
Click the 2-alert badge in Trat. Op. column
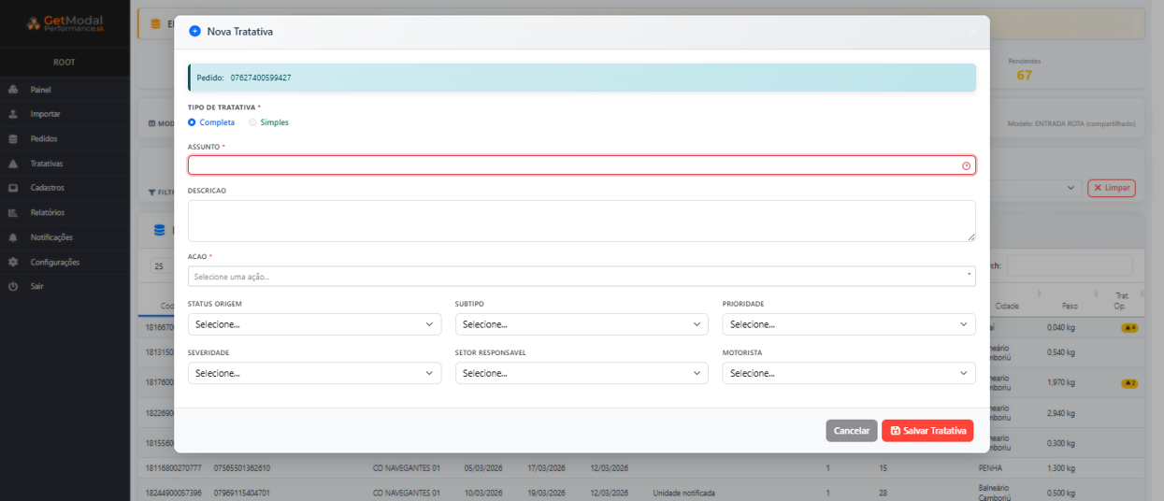click(1128, 383)
